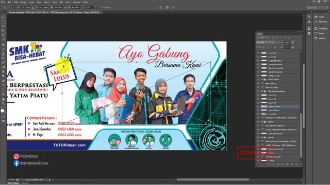This screenshot has height=185, width=330.
Task: Open the Color panel
Action: 319,17
